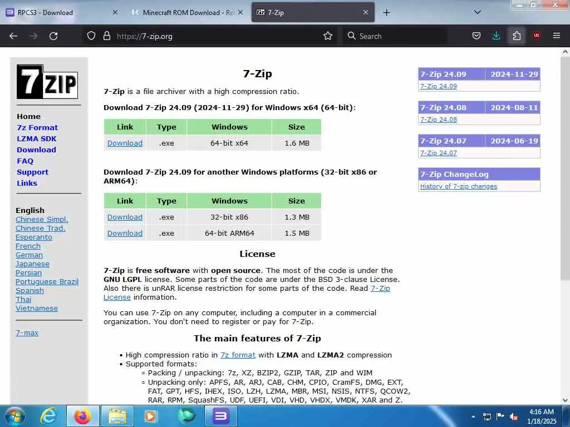Show downloads with the green arrow icon
Image resolution: width=570 pixels, height=427 pixels.
496,36
